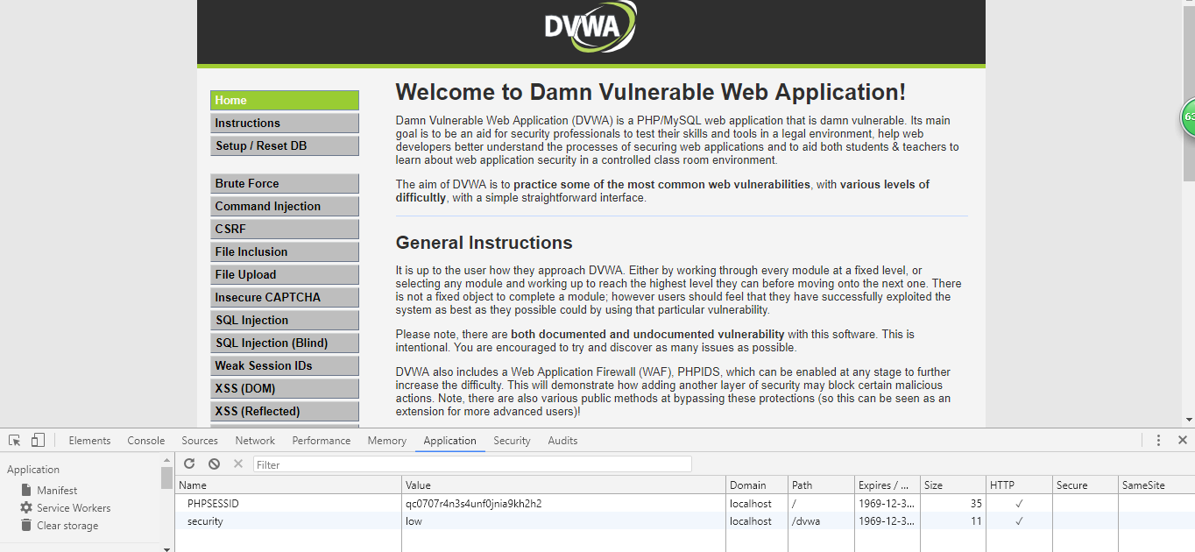This screenshot has width=1195, height=552.
Task: Open the Insecure CAPTCHA module
Action: tap(285, 298)
